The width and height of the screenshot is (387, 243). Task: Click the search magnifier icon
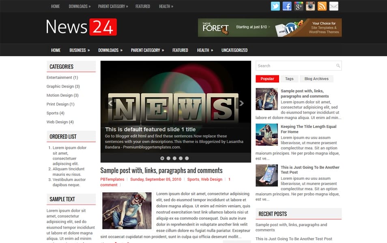pos(338,66)
